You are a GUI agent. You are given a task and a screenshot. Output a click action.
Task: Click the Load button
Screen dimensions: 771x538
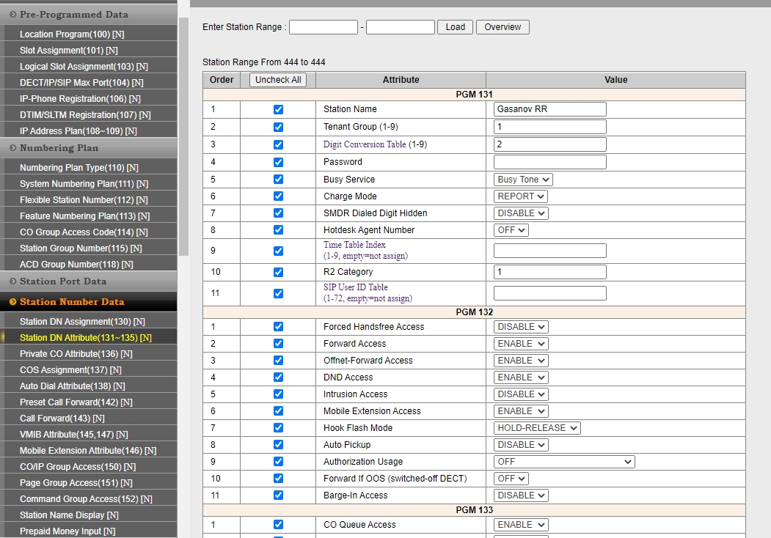coord(455,27)
